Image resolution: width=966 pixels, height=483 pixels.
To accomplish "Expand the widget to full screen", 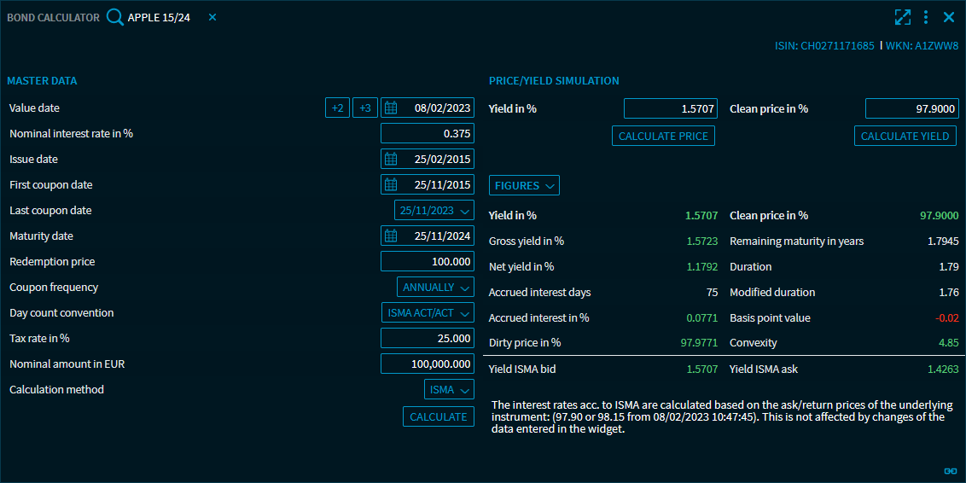I will (x=902, y=17).
